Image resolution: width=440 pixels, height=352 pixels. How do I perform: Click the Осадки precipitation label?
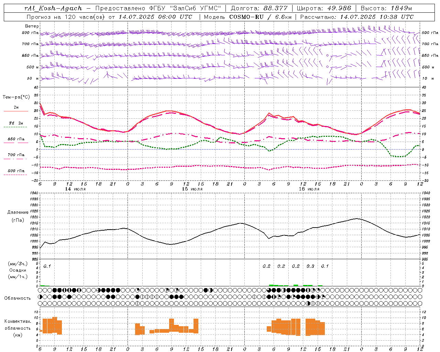click(x=18, y=270)
